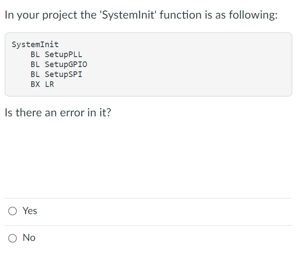Click the LR register in the last instruction

point(49,84)
